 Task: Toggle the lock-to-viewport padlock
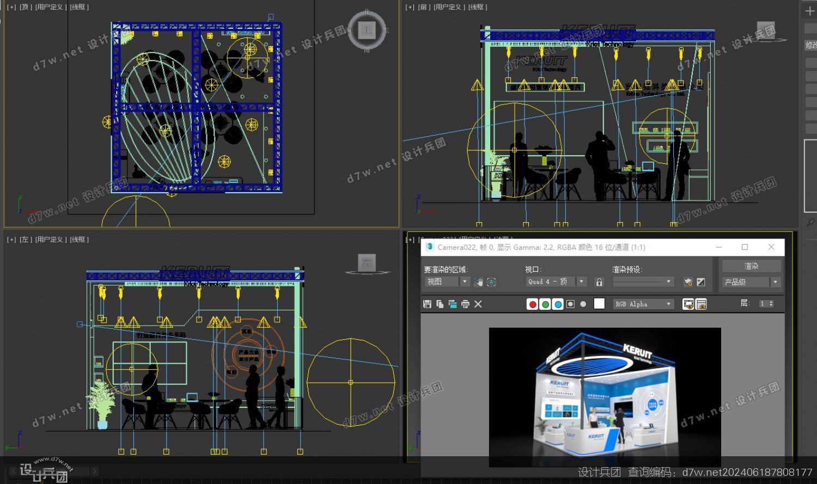(x=599, y=281)
